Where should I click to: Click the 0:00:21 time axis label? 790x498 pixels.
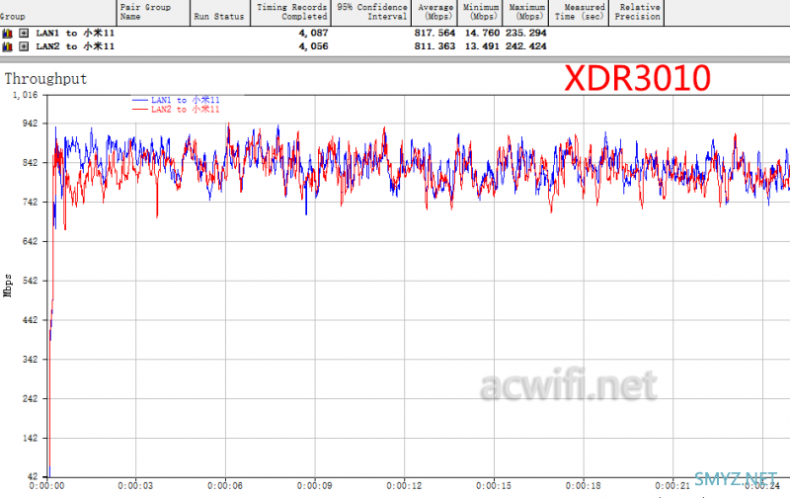pyautogui.click(x=672, y=486)
